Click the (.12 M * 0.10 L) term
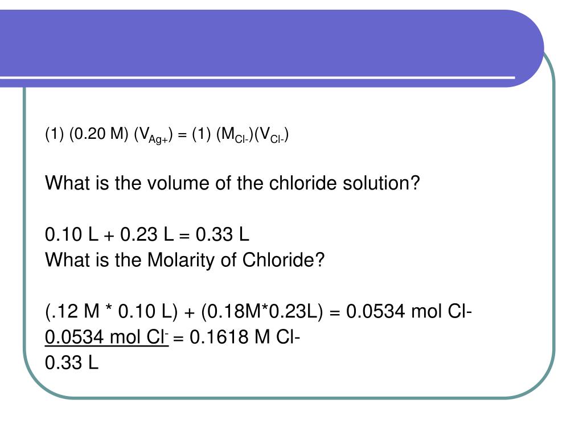583x437 pixels. click(111, 311)
